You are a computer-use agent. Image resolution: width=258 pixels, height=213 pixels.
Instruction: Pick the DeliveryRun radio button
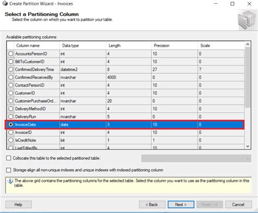(x=11, y=117)
